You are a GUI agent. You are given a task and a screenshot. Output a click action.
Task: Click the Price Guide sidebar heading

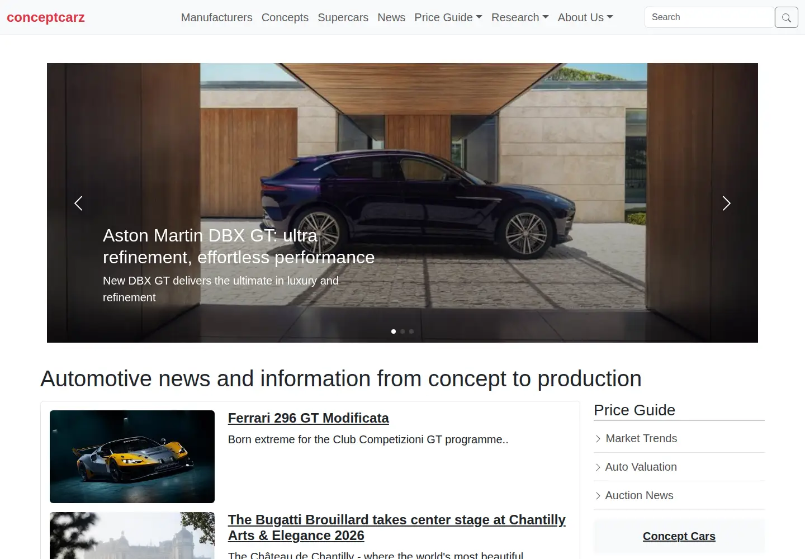click(634, 410)
